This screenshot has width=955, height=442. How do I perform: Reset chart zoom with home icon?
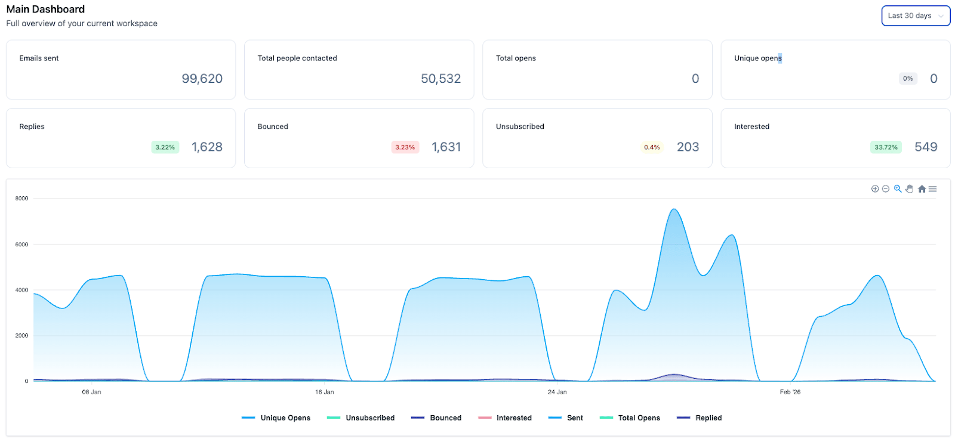coord(922,189)
